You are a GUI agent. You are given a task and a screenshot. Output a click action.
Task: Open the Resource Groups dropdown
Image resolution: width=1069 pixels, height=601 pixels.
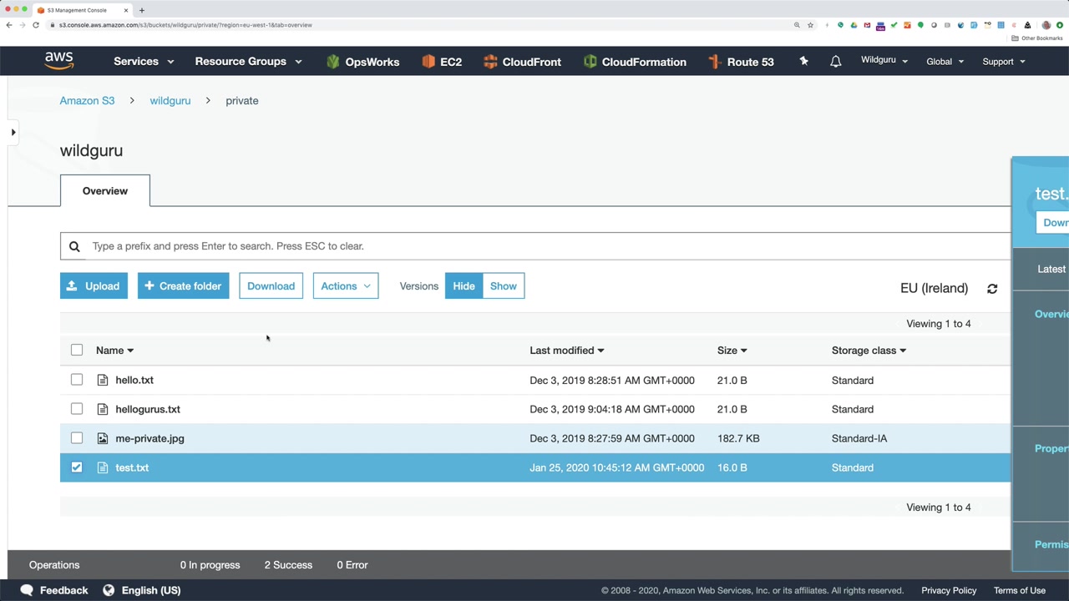tap(248, 62)
